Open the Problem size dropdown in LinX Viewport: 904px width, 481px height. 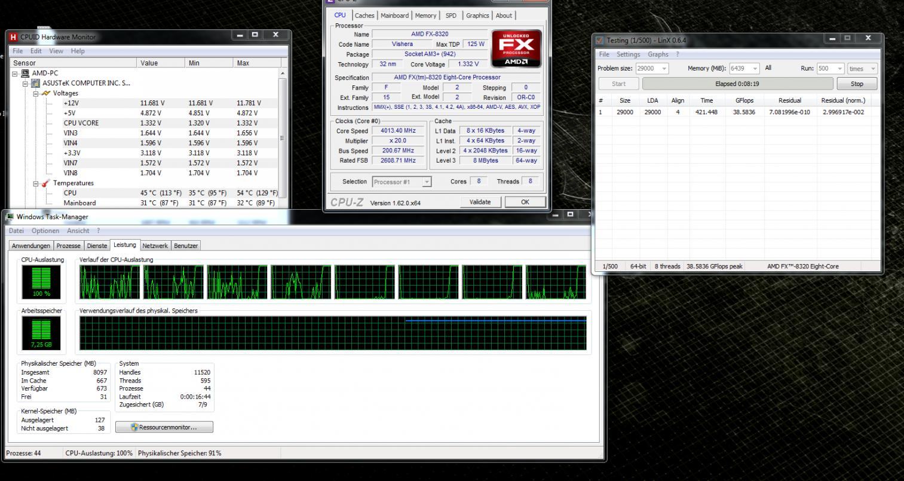coord(664,69)
